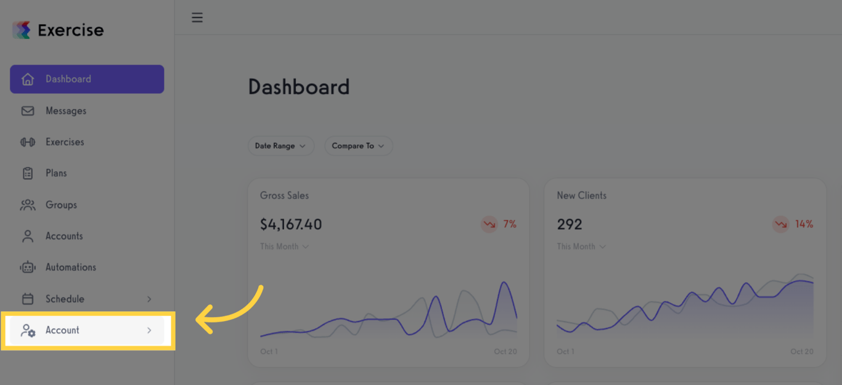Open the Dashboard menu item
The width and height of the screenshot is (842, 385).
tap(87, 79)
